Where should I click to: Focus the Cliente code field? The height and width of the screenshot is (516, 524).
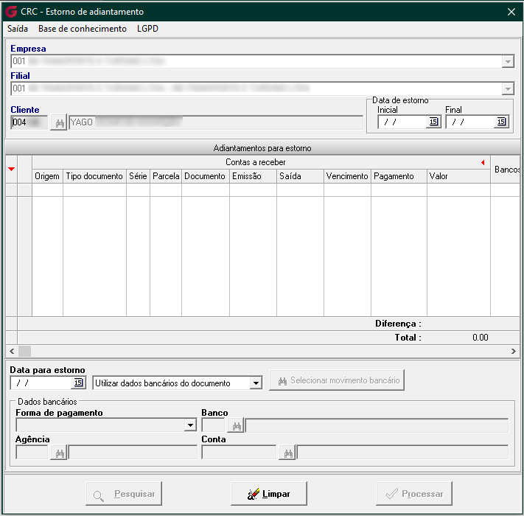pos(29,122)
